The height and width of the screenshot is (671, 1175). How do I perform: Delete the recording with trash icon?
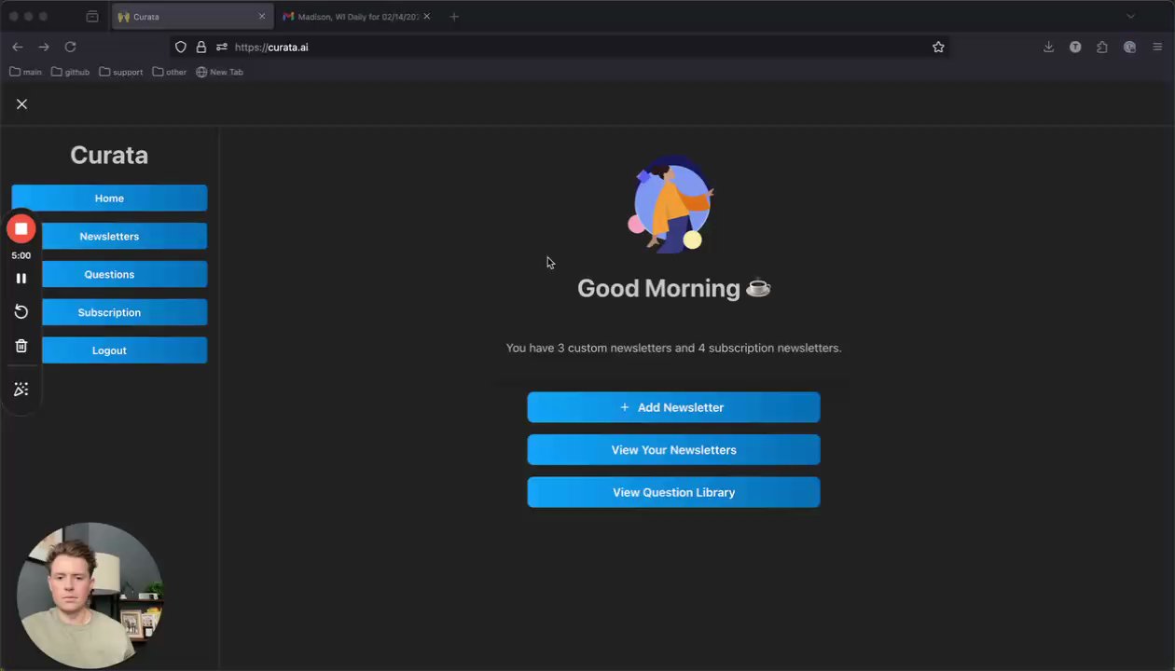point(21,346)
